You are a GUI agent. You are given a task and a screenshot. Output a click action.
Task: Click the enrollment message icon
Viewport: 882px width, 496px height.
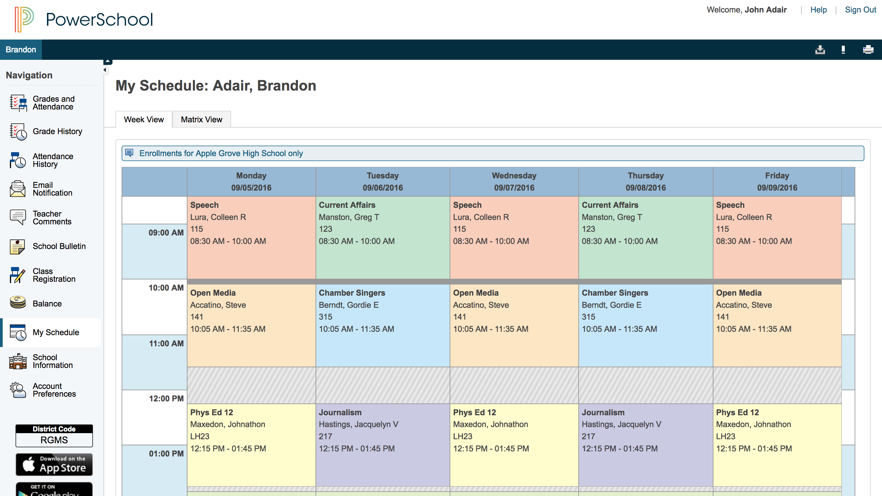click(129, 153)
